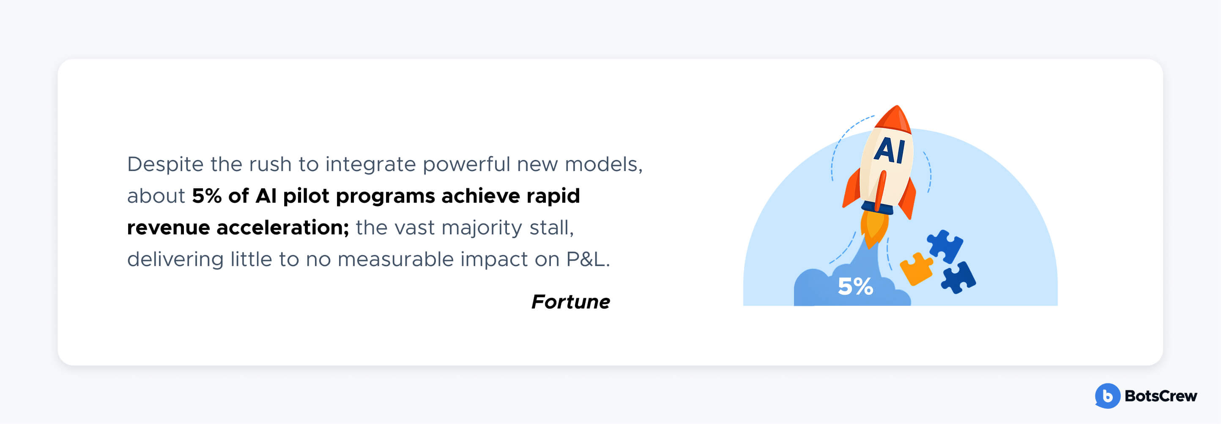Click the Fortune source attribution
Image resolution: width=1221 pixels, height=424 pixels.
click(x=570, y=302)
